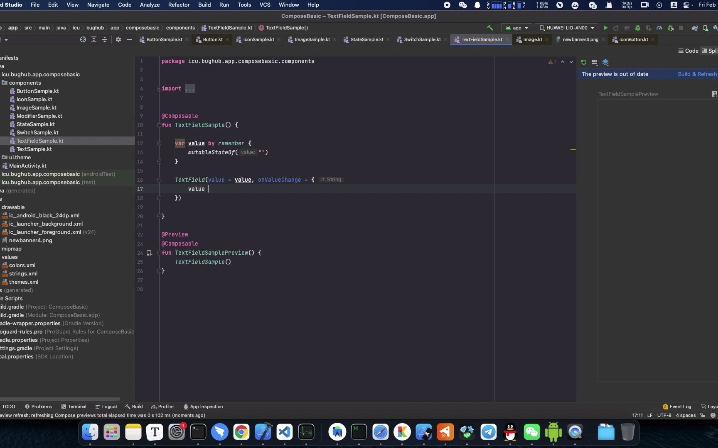Image resolution: width=718 pixels, height=448 pixels.
Task: Toggle the Split editor view
Action: pyautogui.click(x=710, y=51)
